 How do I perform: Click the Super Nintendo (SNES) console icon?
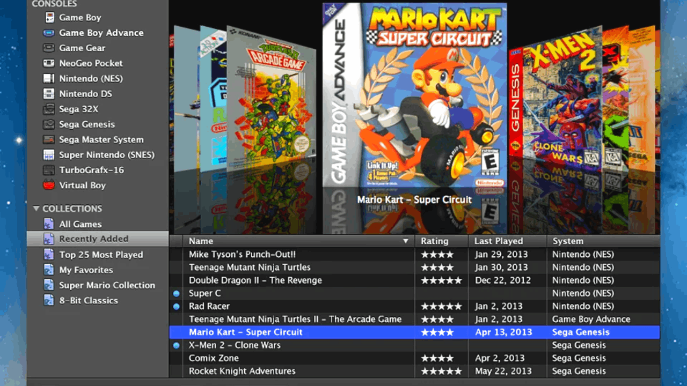[49, 155]
